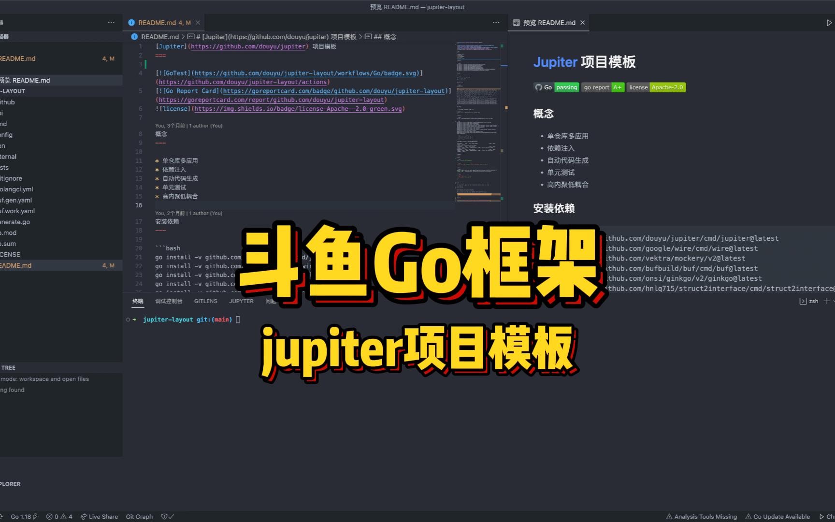Image resolution: width=835 pixels, height=522 pixels.
Task: Open the 调试控制台 debug console tab
Action: coord(169,301)
